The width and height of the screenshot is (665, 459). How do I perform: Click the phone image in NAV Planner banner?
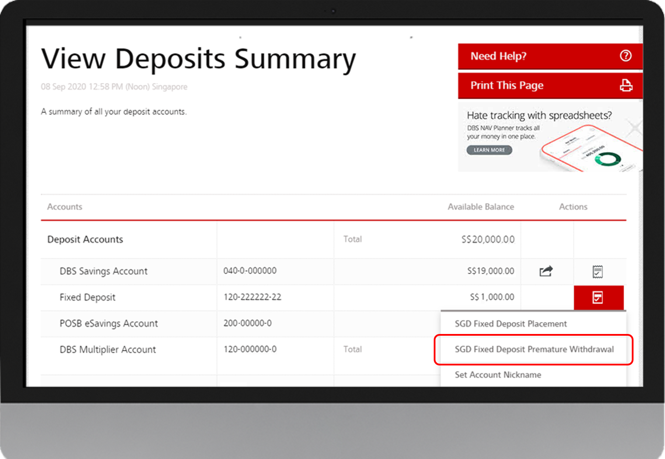point(590,149)
